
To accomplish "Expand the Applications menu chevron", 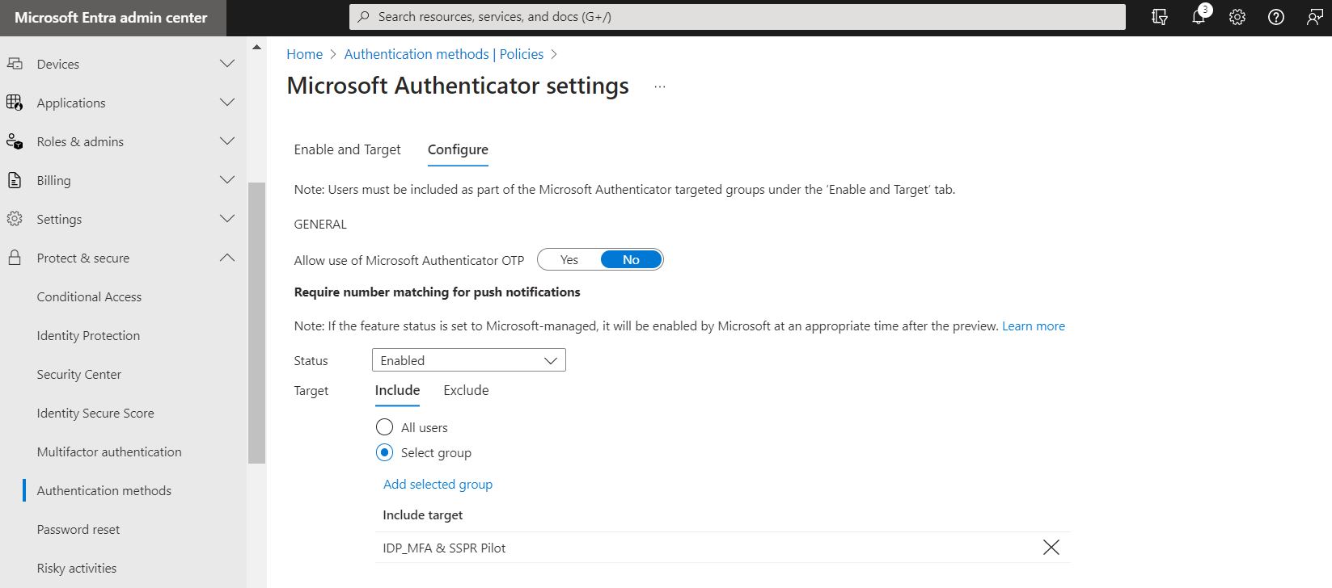I will (x=227, y=103).
